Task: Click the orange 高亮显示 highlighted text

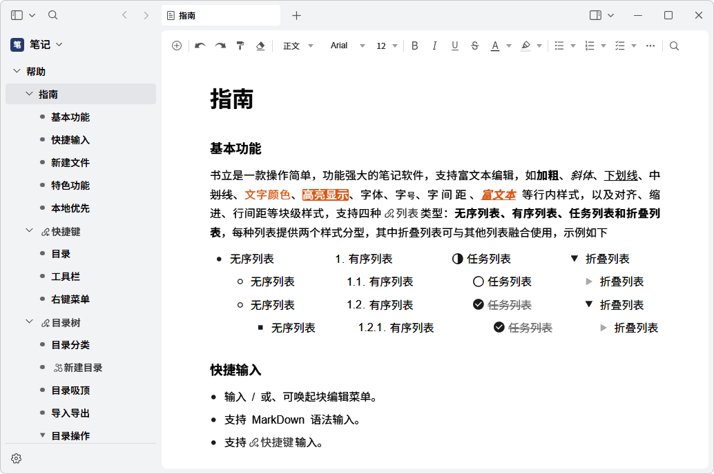Action: [325, 195]
